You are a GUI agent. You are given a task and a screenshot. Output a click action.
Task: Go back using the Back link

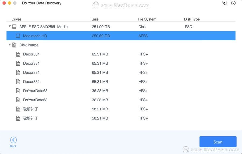(x=13, y=146)
